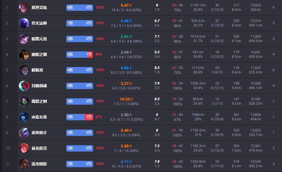Select the 13,826 gold value
This screenshot has height=172, width=282.
[255, 115]
